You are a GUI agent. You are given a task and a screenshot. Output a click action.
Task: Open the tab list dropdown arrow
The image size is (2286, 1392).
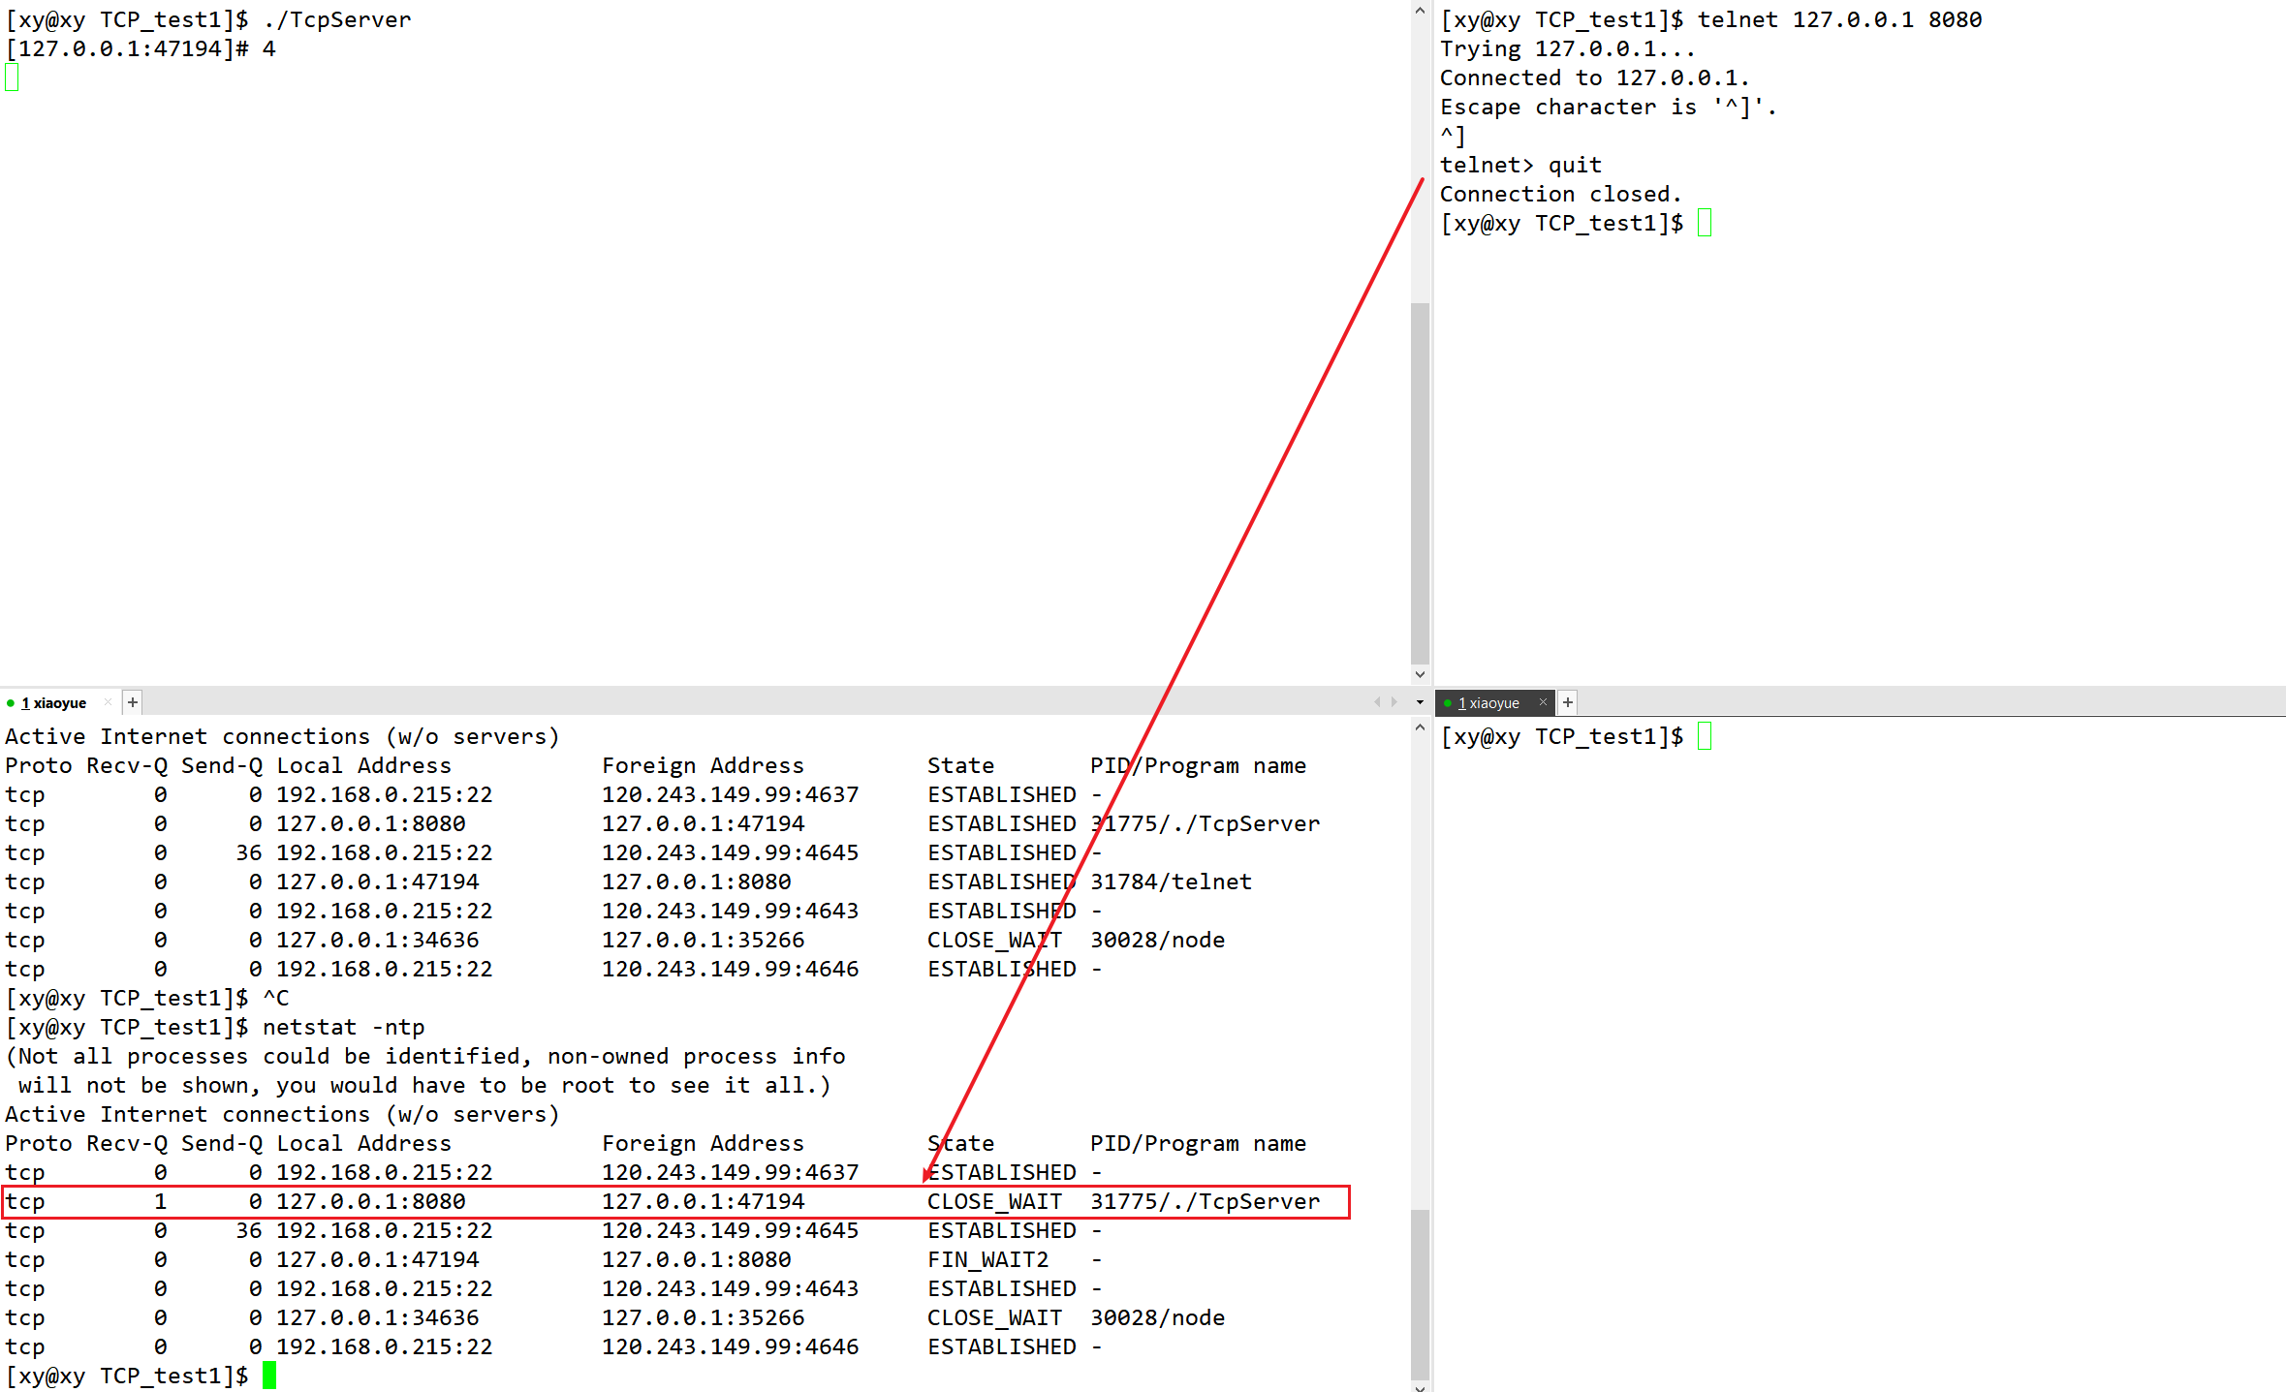1420,702
